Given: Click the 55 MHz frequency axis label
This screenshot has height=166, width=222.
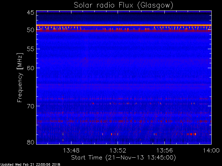Looking at the screenshot, I should pyautogui.click(x=31, y=49).
